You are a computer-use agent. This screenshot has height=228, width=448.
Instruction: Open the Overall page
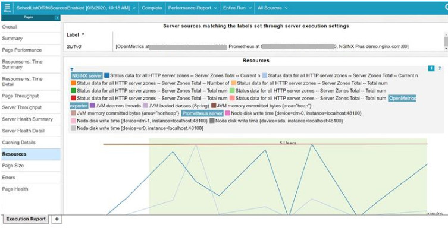(x=31, y=27)
